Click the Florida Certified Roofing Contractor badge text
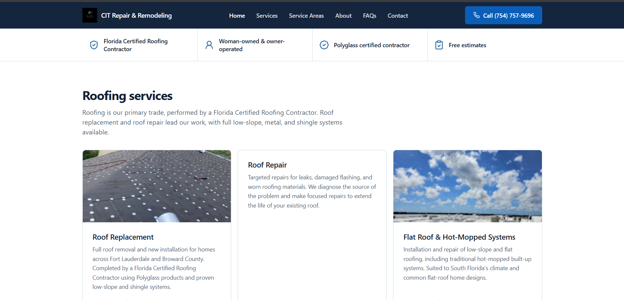The height and width of the screenshot is (300, 624). 136,45
